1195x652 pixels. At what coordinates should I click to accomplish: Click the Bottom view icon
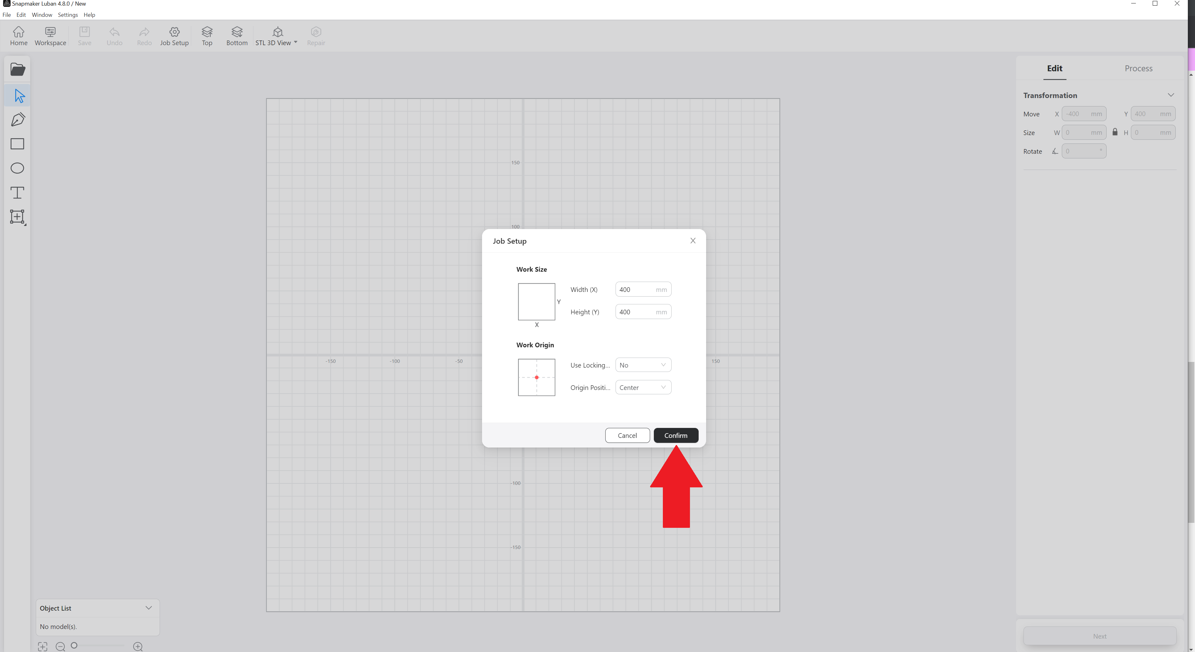click(237, 36)
